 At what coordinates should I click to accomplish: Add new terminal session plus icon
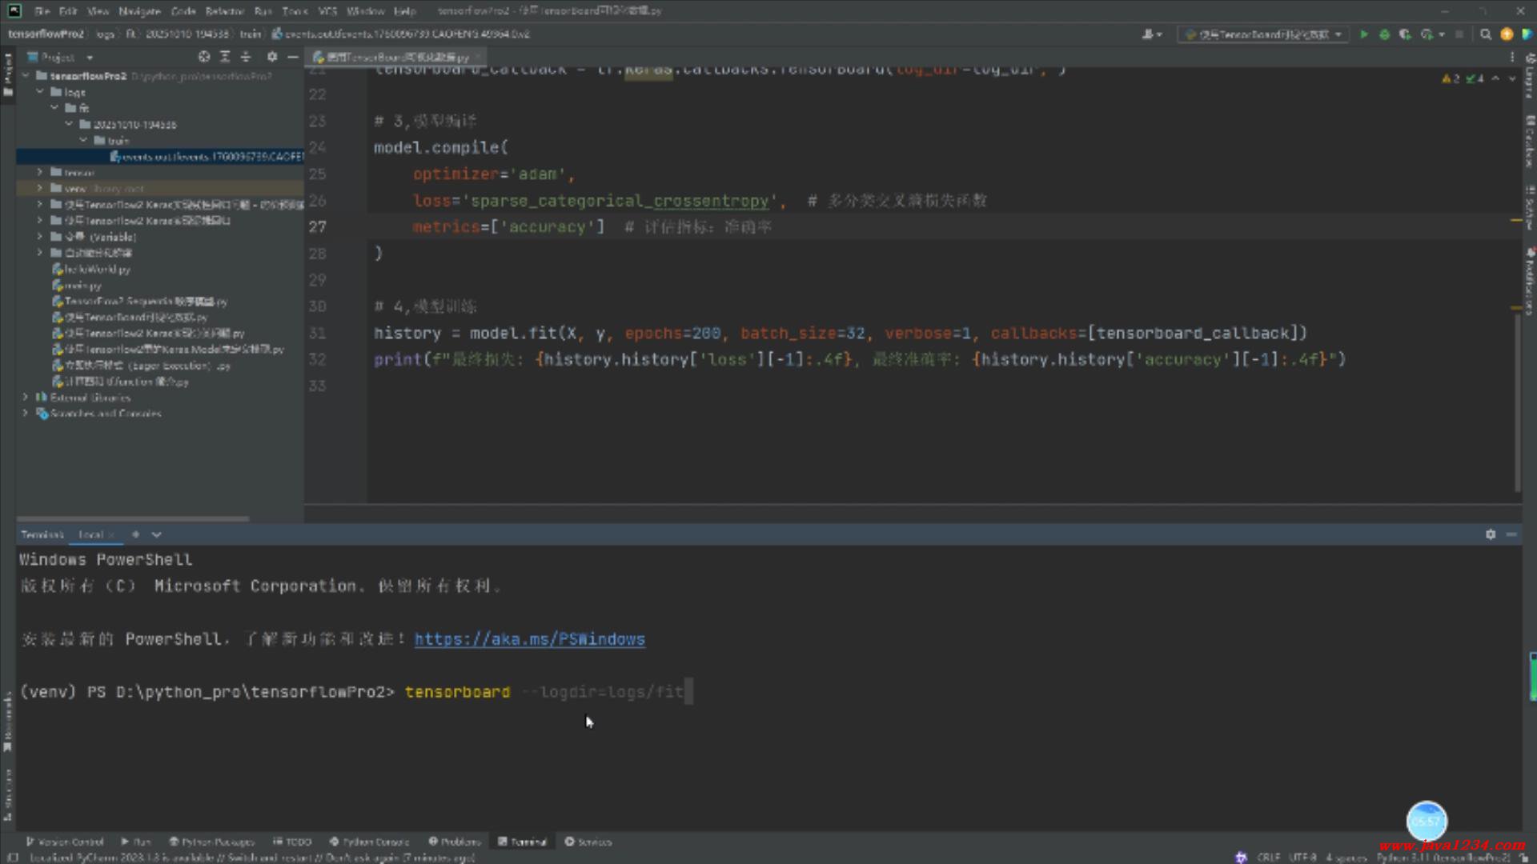pos(135,534)
